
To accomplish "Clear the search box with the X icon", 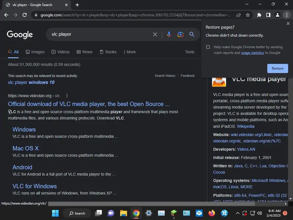I will click(155, 34).
